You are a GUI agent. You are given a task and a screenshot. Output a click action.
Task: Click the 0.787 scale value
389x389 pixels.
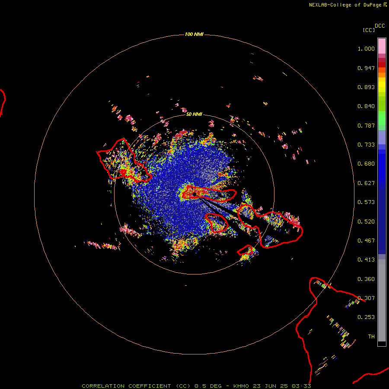(x=366, y=125)
